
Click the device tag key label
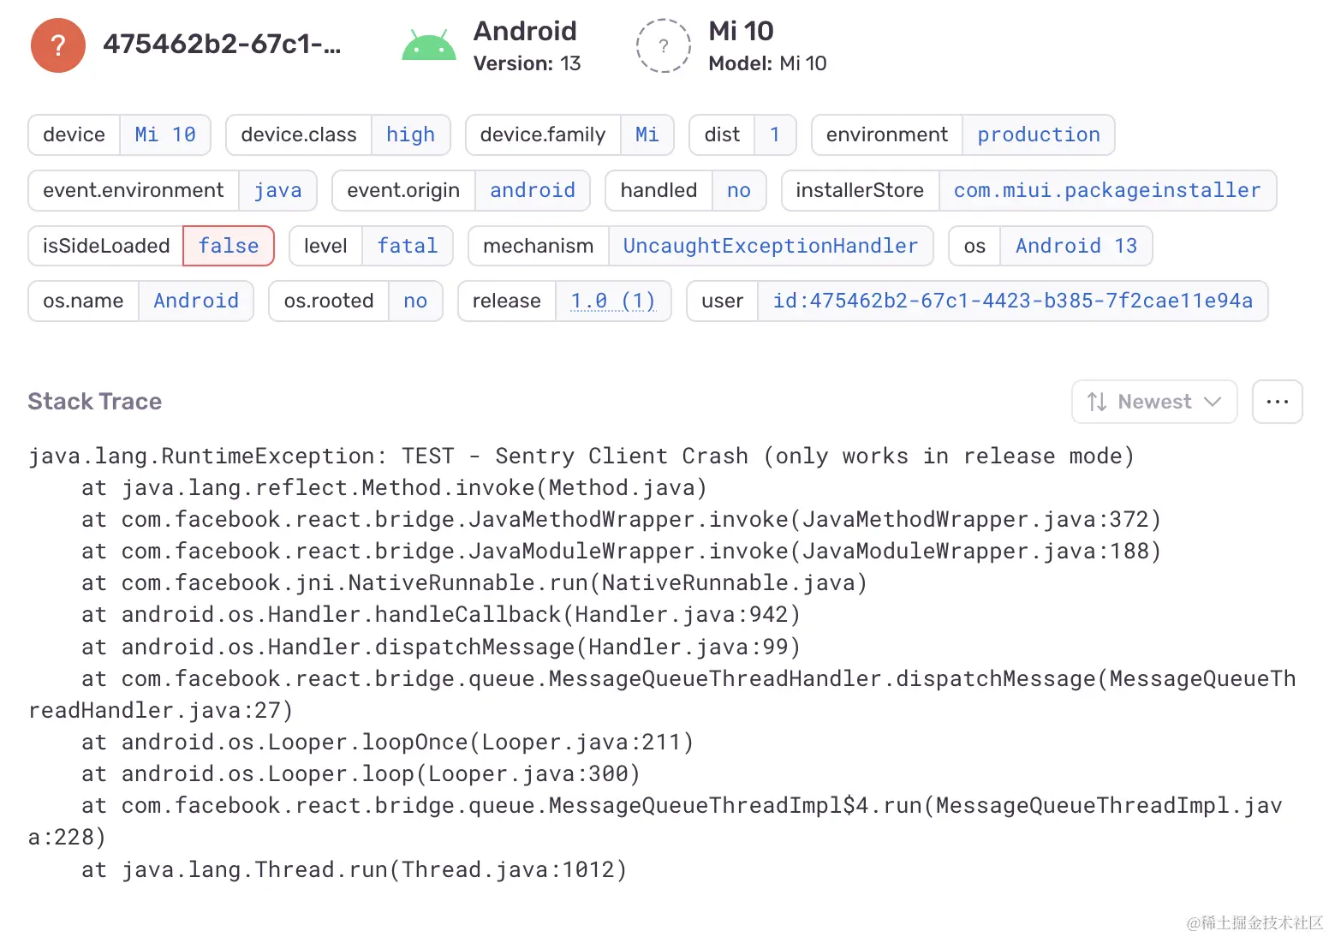coord(74,134)
